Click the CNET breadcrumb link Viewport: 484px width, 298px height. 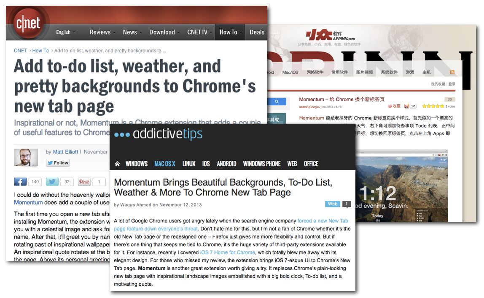[20, 51]
